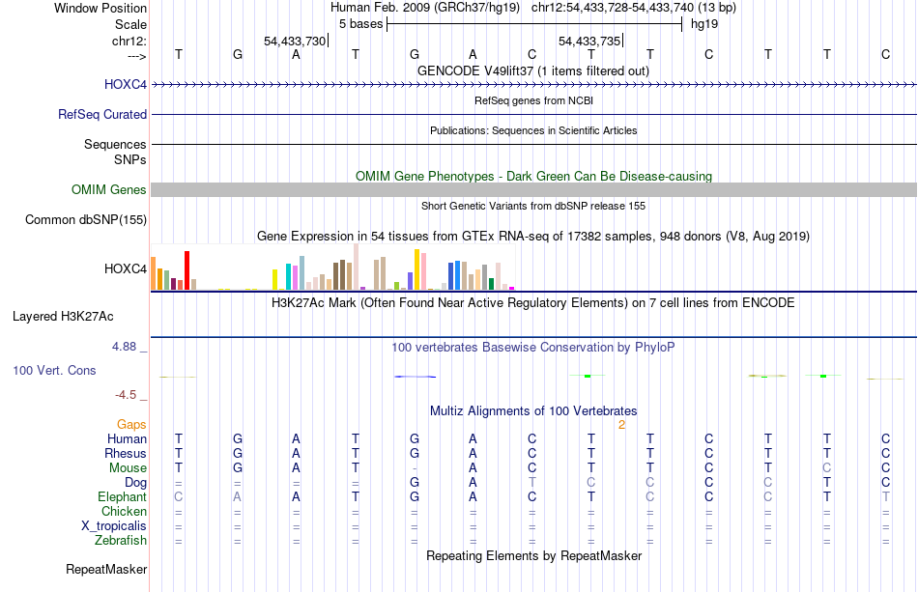Click the HOXC4 label of the GENCODE track
The height and width of the screenshot is (592, 918).
point(126,84)
